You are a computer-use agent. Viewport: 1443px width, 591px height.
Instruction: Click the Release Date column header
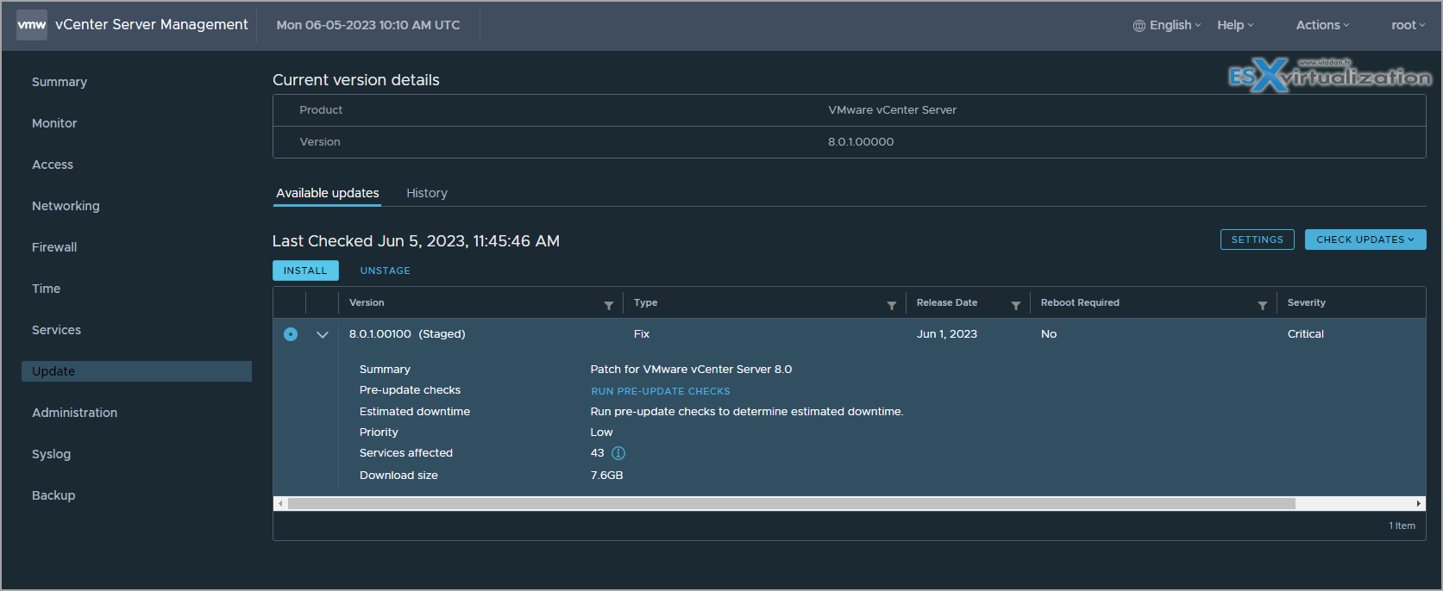[x=947, y=302]
